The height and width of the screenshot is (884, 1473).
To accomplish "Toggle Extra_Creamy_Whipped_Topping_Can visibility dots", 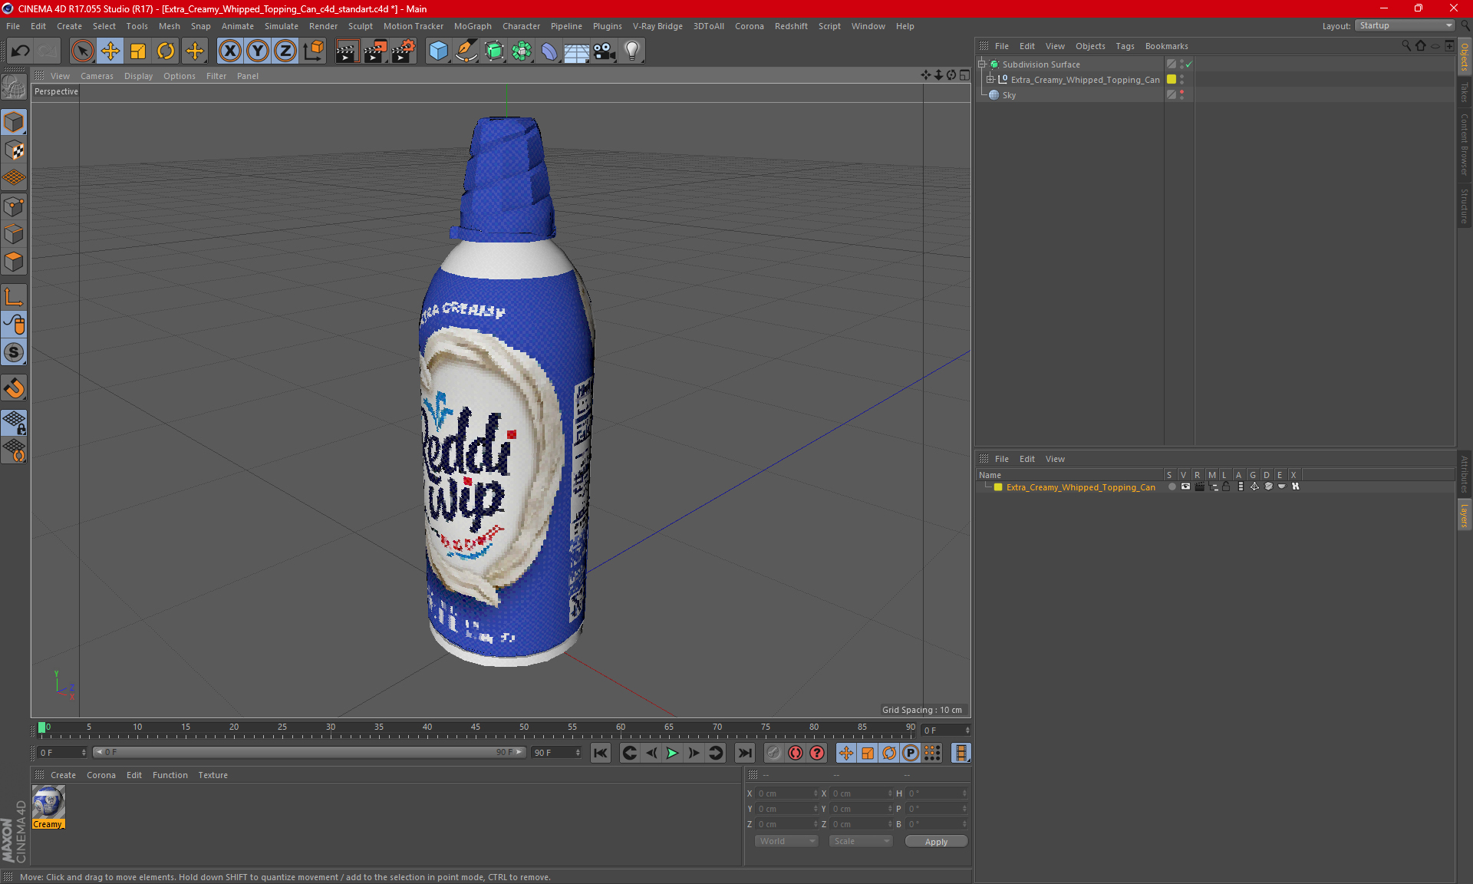I will pyautogui.click(x=1181, y=79).
